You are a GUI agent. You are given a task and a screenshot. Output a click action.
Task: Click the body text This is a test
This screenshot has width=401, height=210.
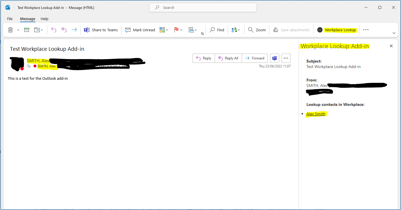[x=38, y=78]
